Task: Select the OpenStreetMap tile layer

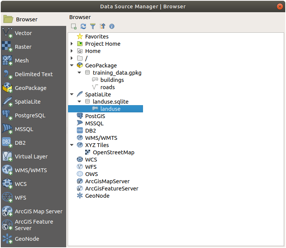Action: [113, 152]
